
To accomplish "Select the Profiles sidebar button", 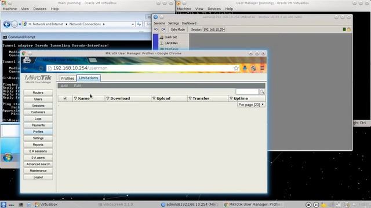I will [x=38, y=132].
